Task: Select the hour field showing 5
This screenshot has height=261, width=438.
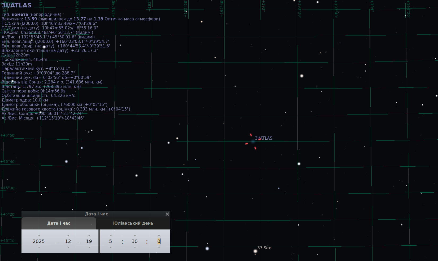Action: 111,241
